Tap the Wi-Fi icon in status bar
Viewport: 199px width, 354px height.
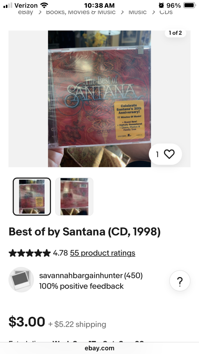(x=44, y=5)
